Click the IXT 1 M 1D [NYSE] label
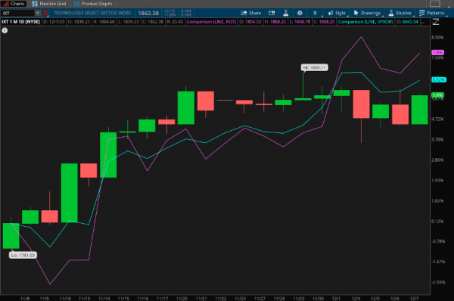Viewport: 454px width, 301px height. click(20, 22)
